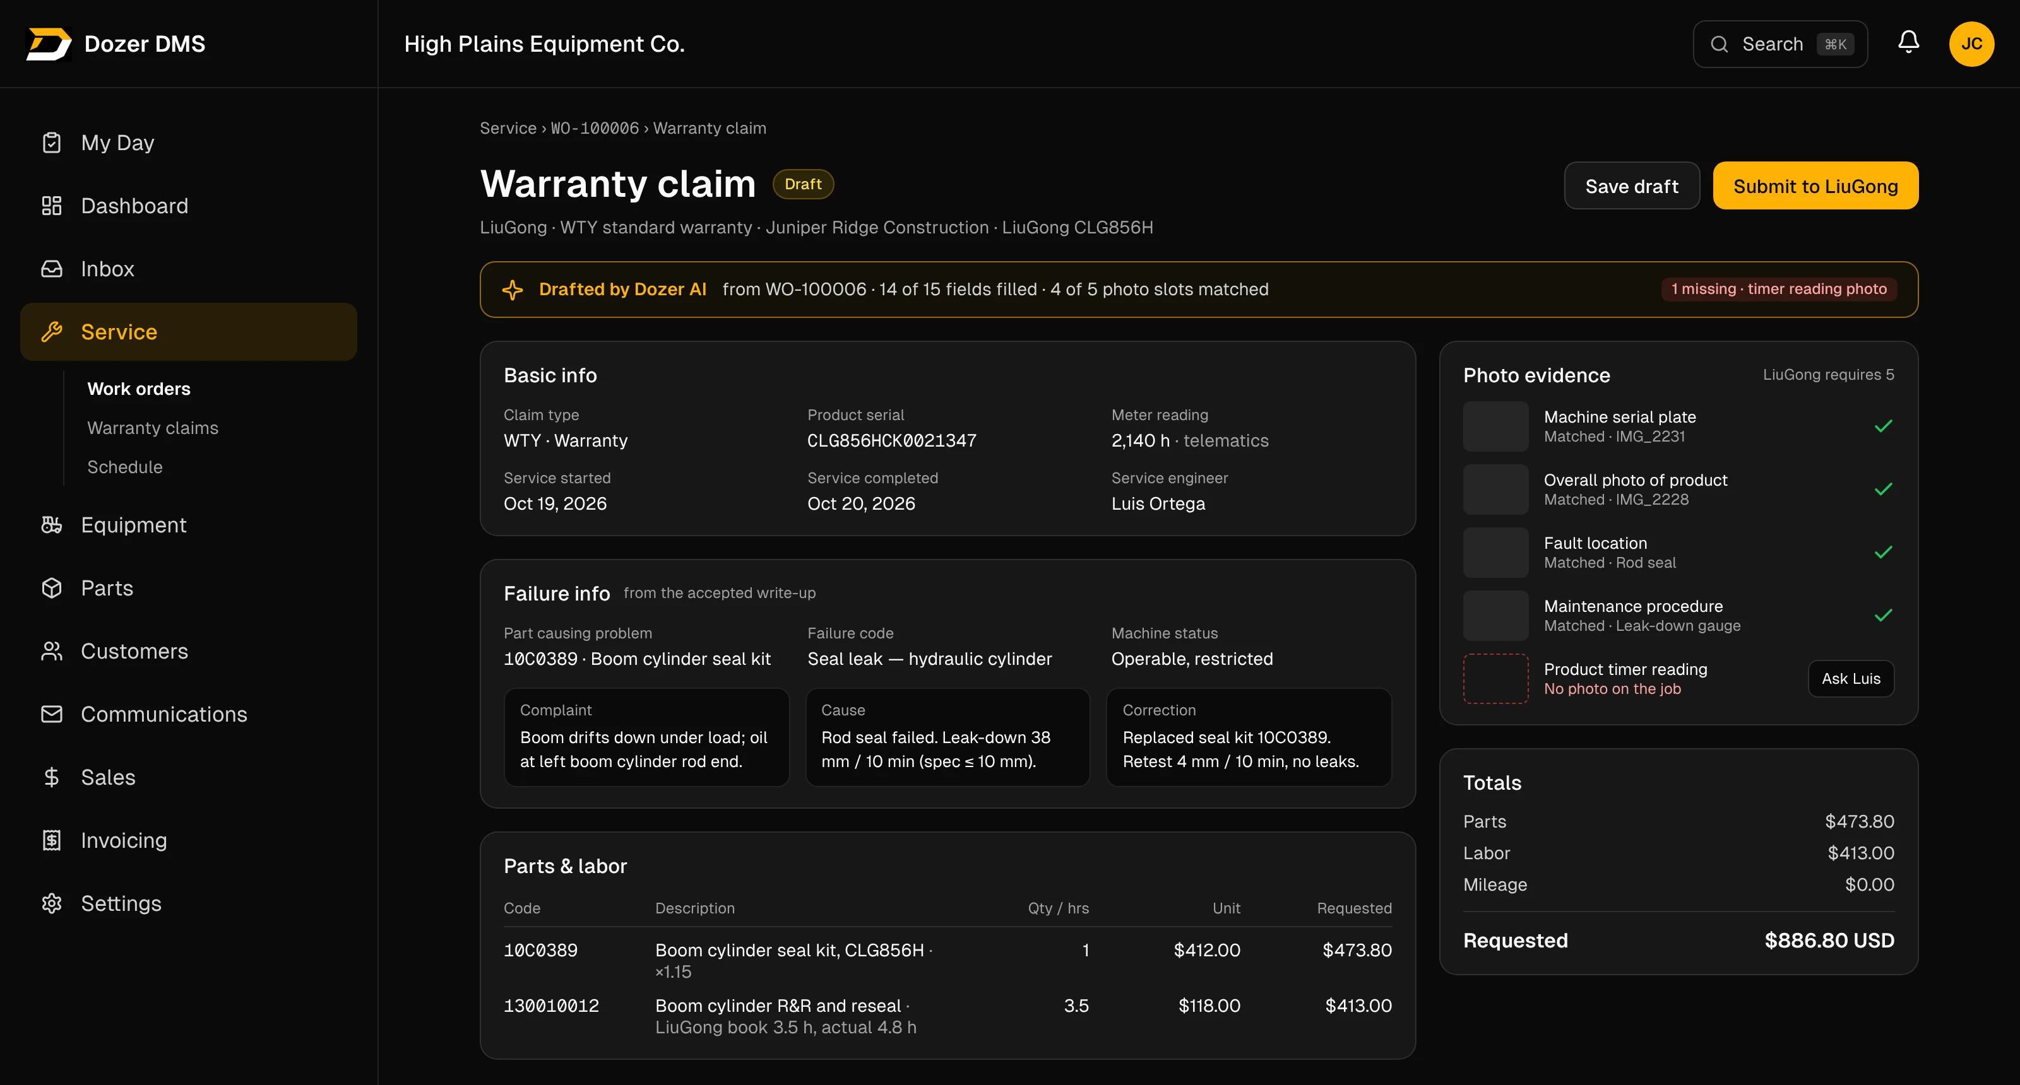
Task: Click the Service wrench icon
Action: [52, 332]
